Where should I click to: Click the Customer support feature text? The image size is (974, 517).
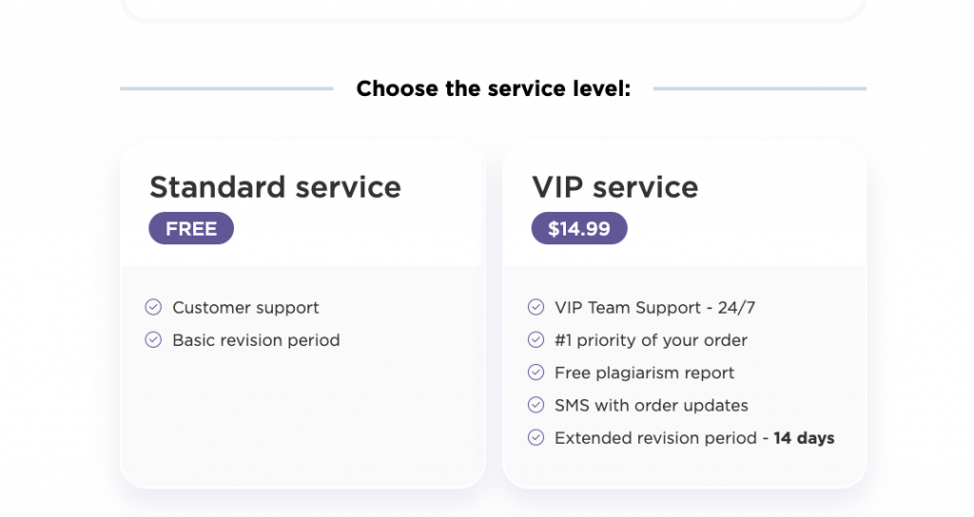point(245,308)
